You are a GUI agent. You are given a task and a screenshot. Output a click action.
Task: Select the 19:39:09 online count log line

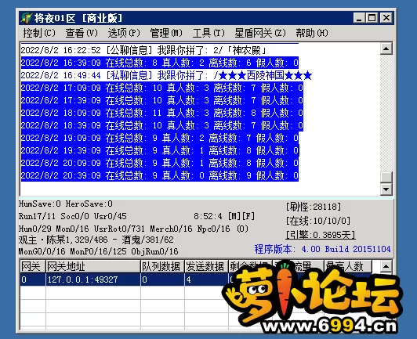pos(160,150)
